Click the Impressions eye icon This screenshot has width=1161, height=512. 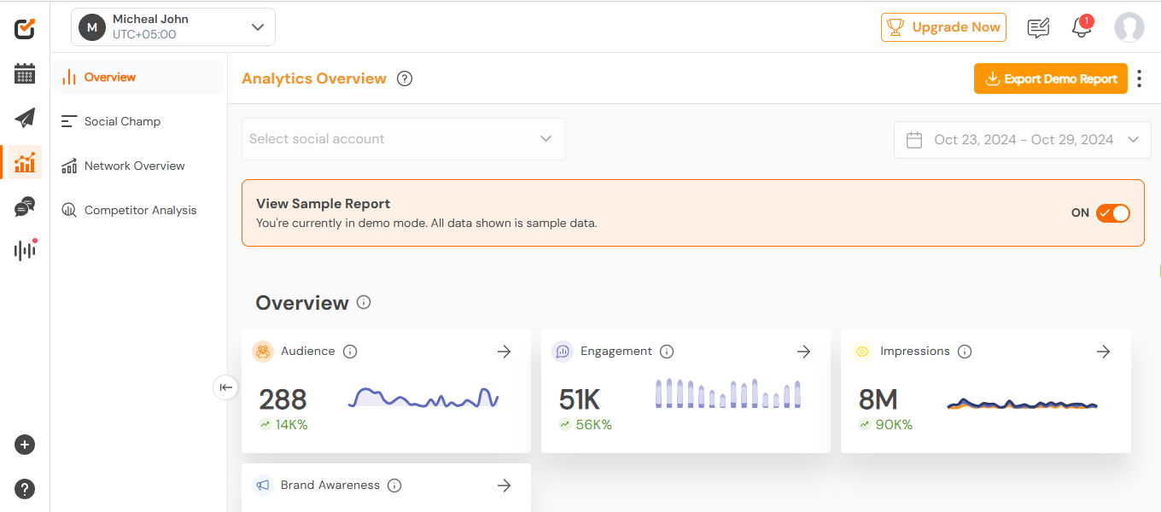pyautogui.click(x=861, y=352)
